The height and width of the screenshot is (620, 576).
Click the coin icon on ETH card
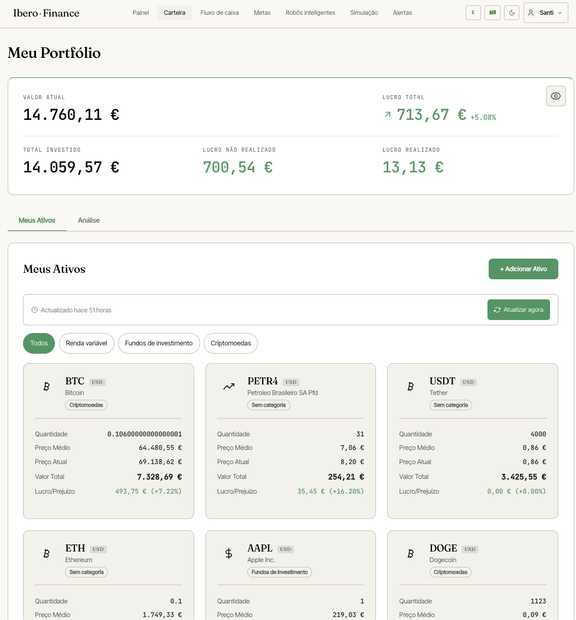pos(46,554)
